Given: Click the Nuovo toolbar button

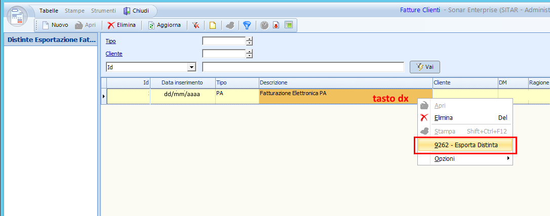Looking at the screenshot, I should tap(55, 25).
